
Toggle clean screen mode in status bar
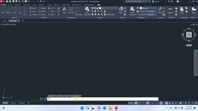point(193,103)
